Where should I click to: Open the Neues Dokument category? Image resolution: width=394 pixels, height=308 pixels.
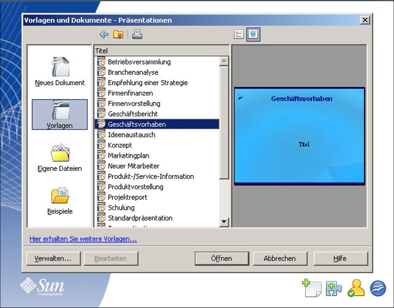pyautogui.click(x=60, y=71)
